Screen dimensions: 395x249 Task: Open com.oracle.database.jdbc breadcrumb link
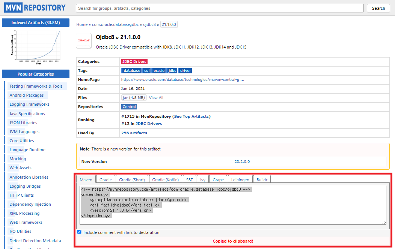115,24
